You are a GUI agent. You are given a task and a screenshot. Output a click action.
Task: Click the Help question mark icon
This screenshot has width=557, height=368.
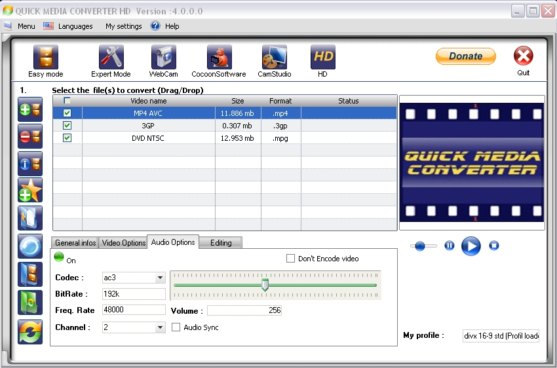[x=155, y=26]
